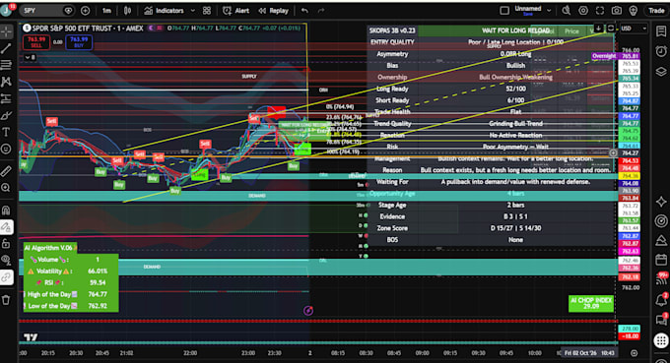670x363 pixels.
Task: Expand the favorite indicators dropdown arrow
Action: tap(193, 10)
